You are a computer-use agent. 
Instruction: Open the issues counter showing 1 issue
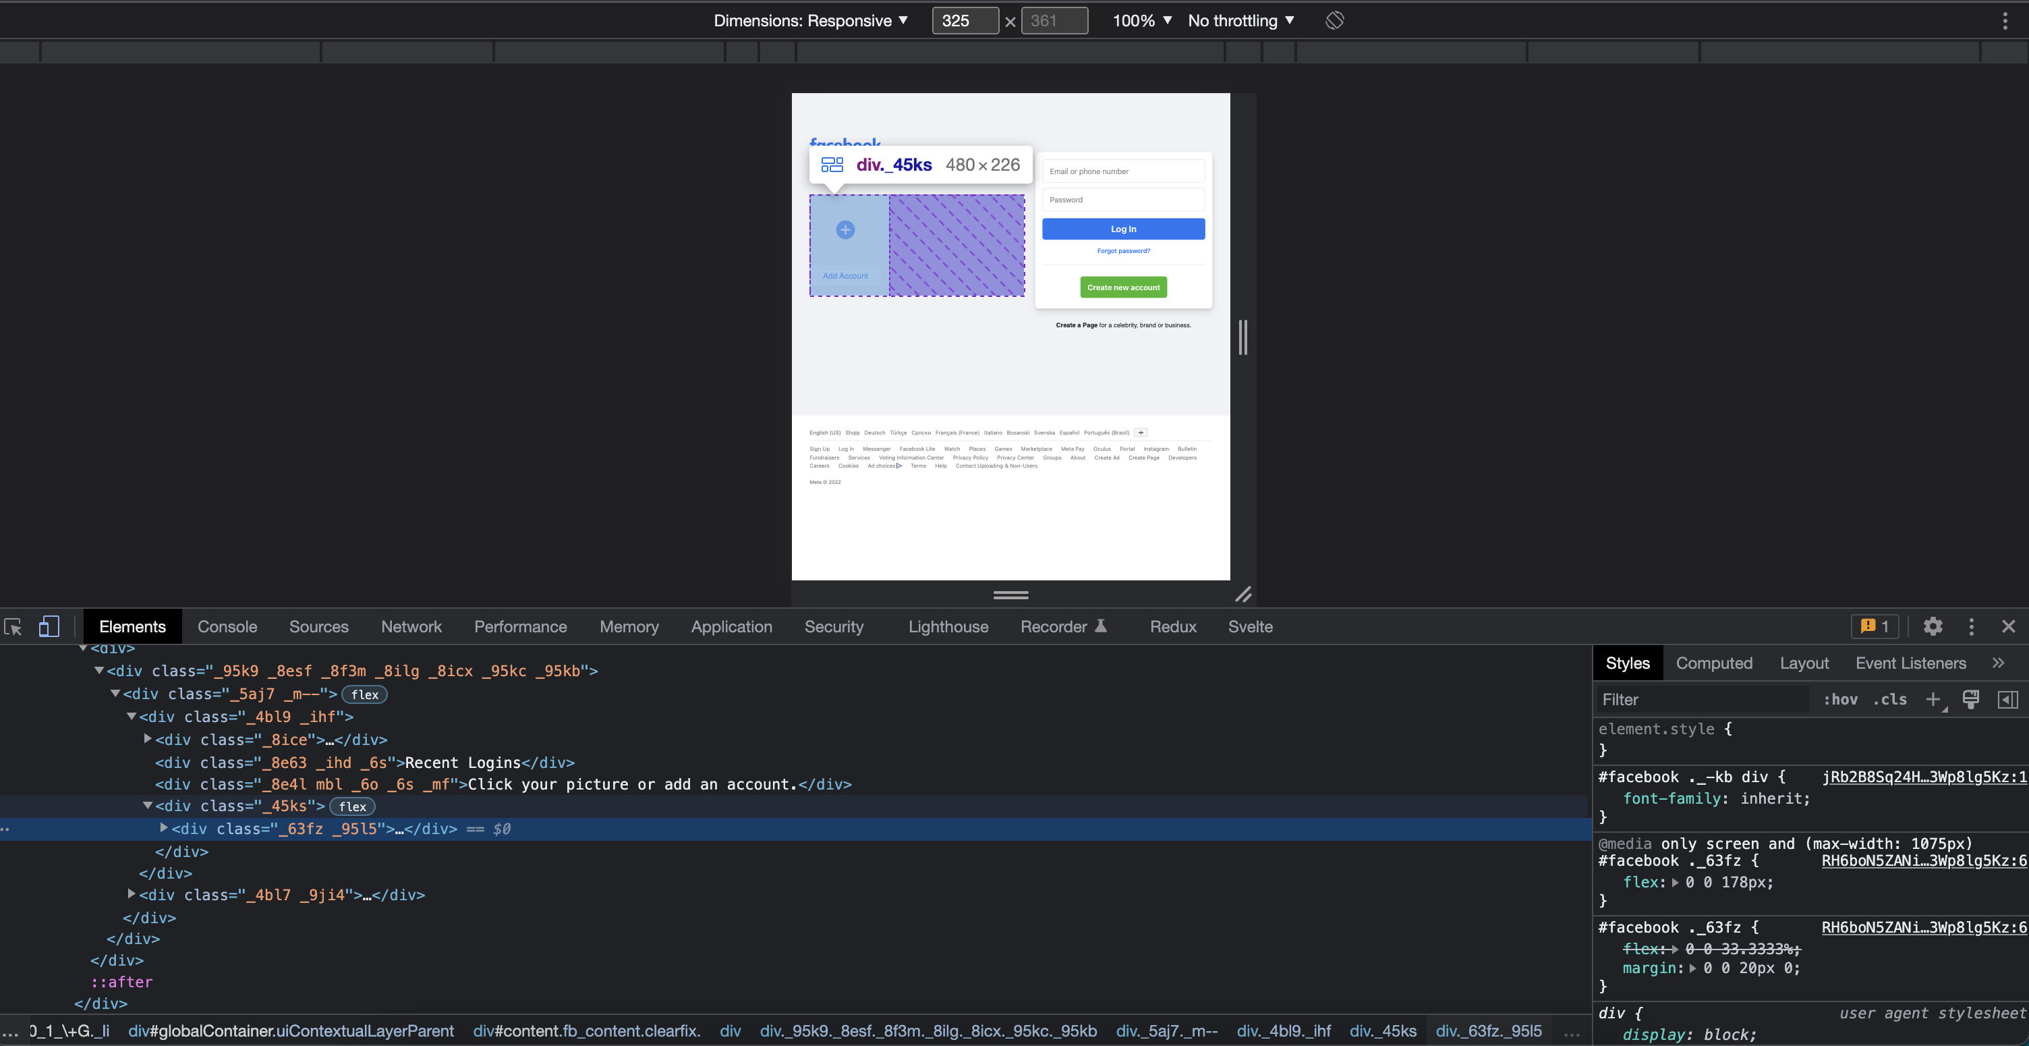coord(1875,627)
